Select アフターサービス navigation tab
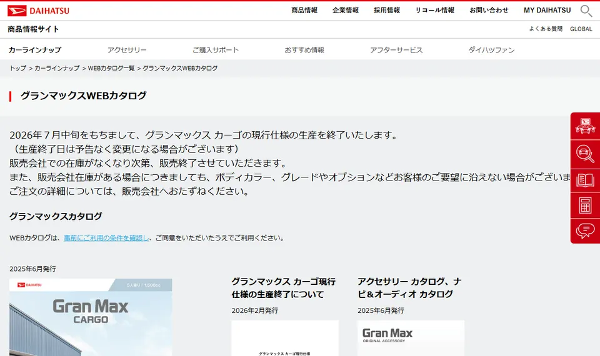 pos(396,50)
